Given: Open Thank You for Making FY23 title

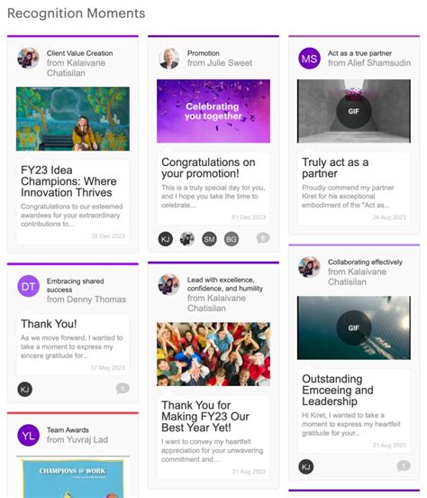Looking at the screenshot, I should pos(205,417).
